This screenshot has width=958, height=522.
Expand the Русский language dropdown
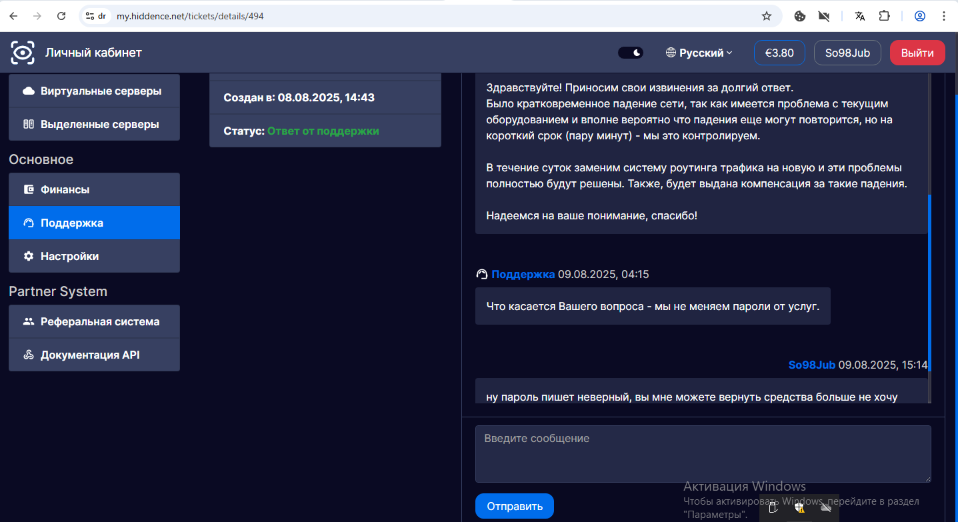pos(699,53)
